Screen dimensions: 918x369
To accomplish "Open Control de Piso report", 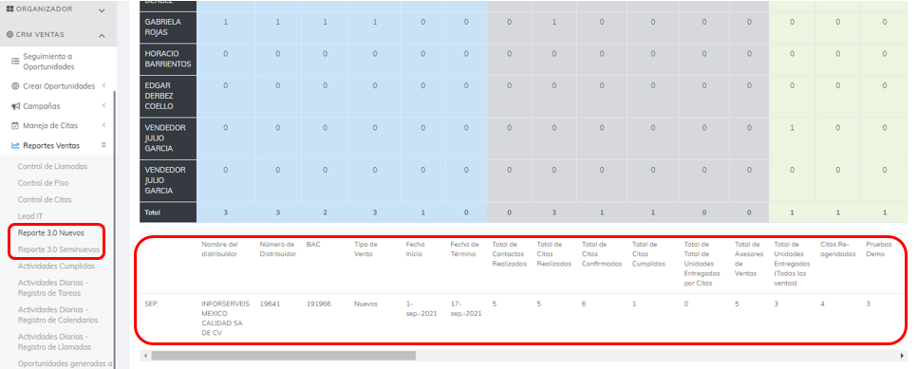I will (x=44, y=183).
